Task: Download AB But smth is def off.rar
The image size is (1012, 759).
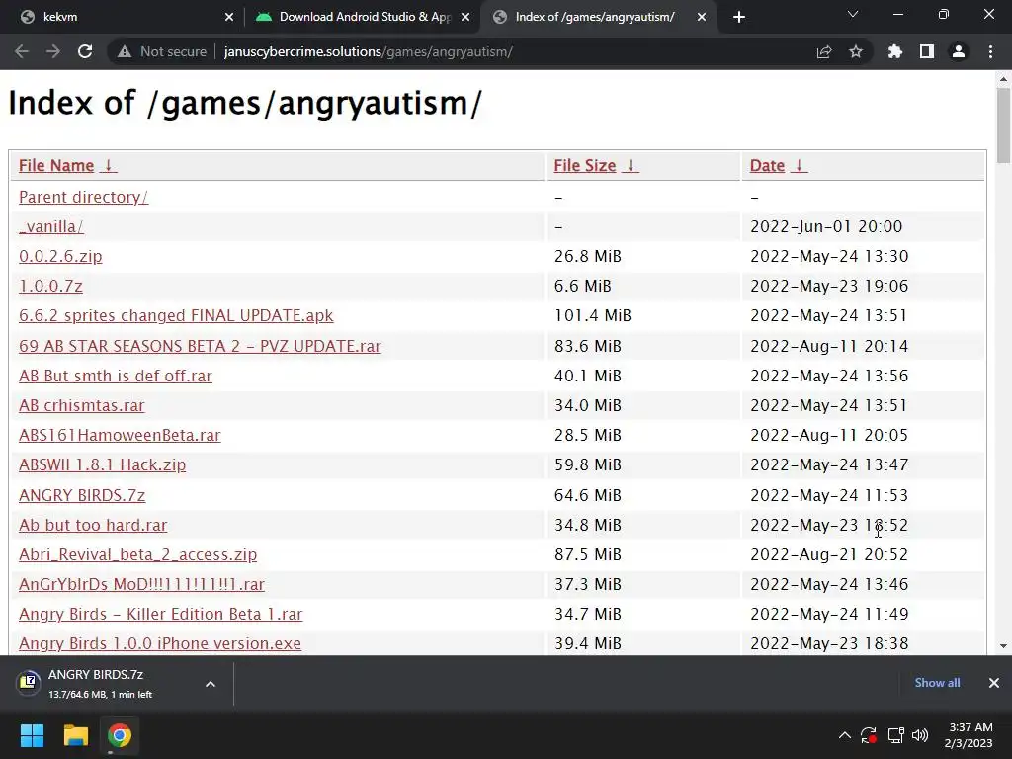Action: pos(115,376)
